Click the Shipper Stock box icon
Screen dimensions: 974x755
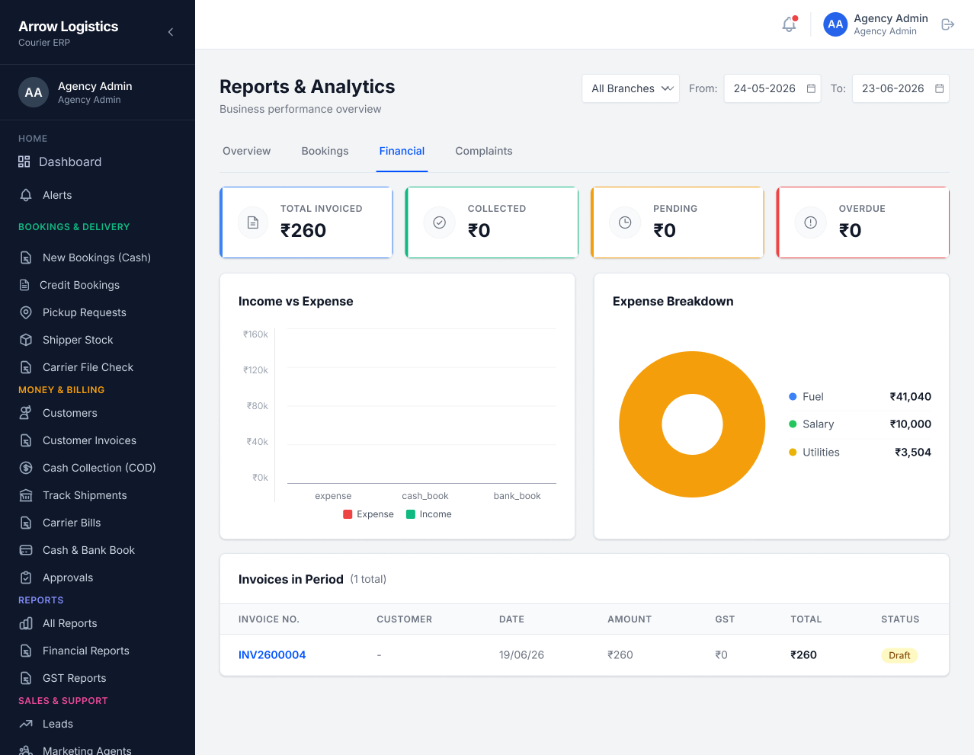[26, 340]
